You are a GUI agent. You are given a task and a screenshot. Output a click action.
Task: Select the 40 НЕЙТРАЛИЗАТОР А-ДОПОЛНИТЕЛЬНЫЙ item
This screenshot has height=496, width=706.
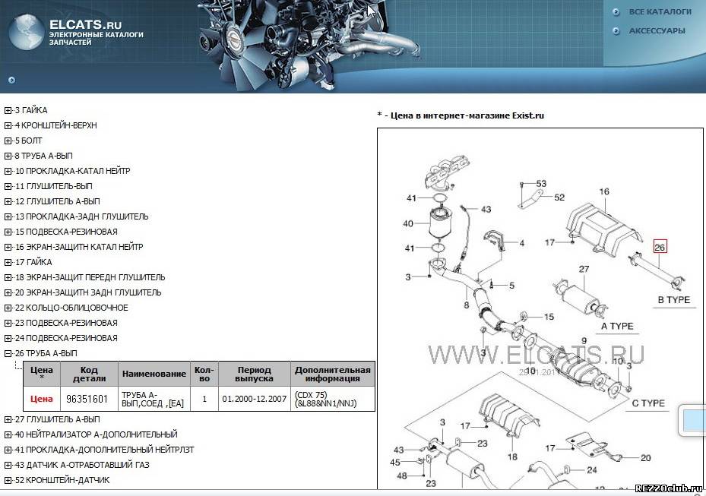[x=97, y=434]
